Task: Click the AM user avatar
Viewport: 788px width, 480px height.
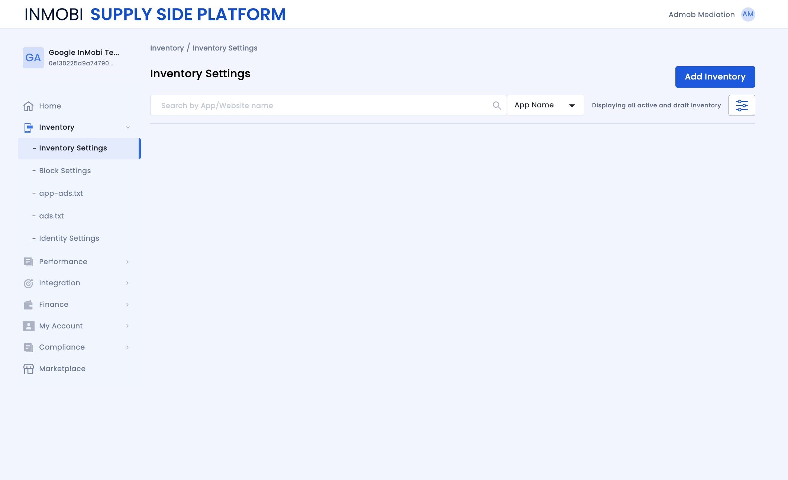Action: (748, 14)
